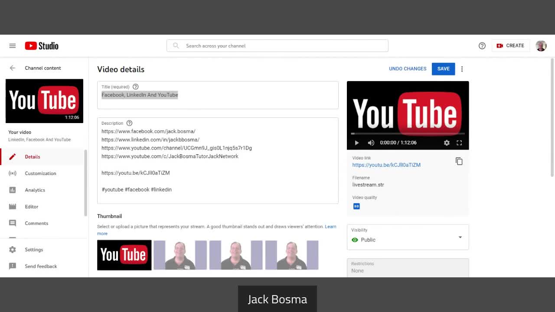This screenshot has width=555, height=312.
Task: Click the Video details heading
Action: tap(121, 69)
